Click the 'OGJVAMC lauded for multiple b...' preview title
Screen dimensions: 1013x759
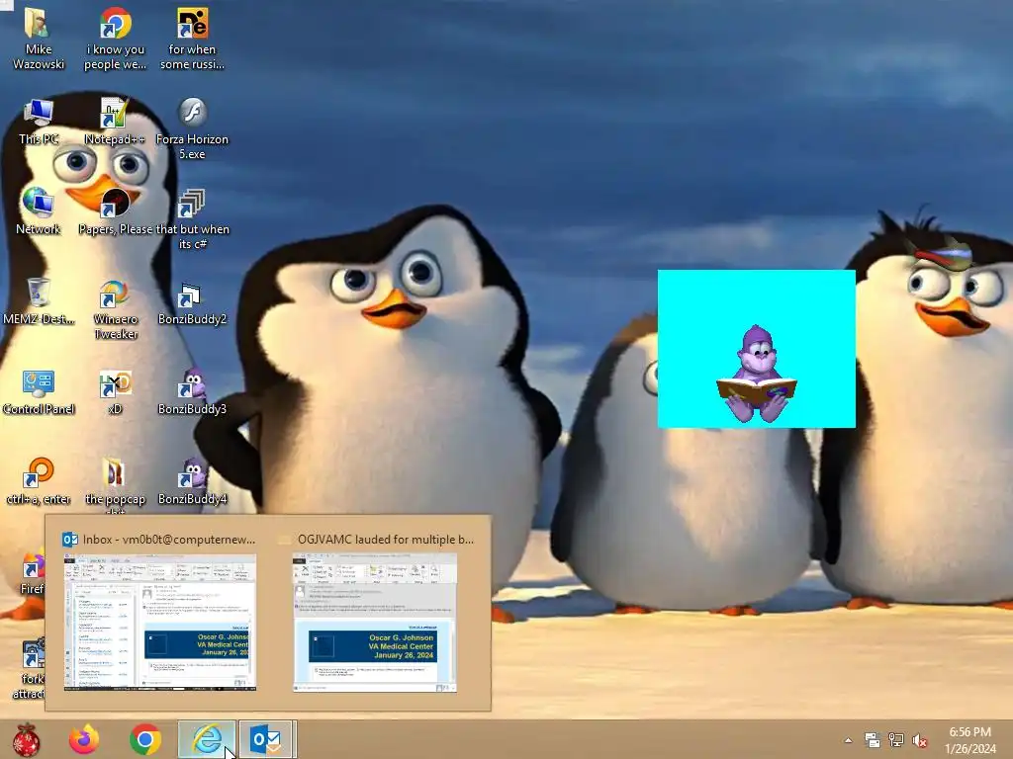point(386,540)
